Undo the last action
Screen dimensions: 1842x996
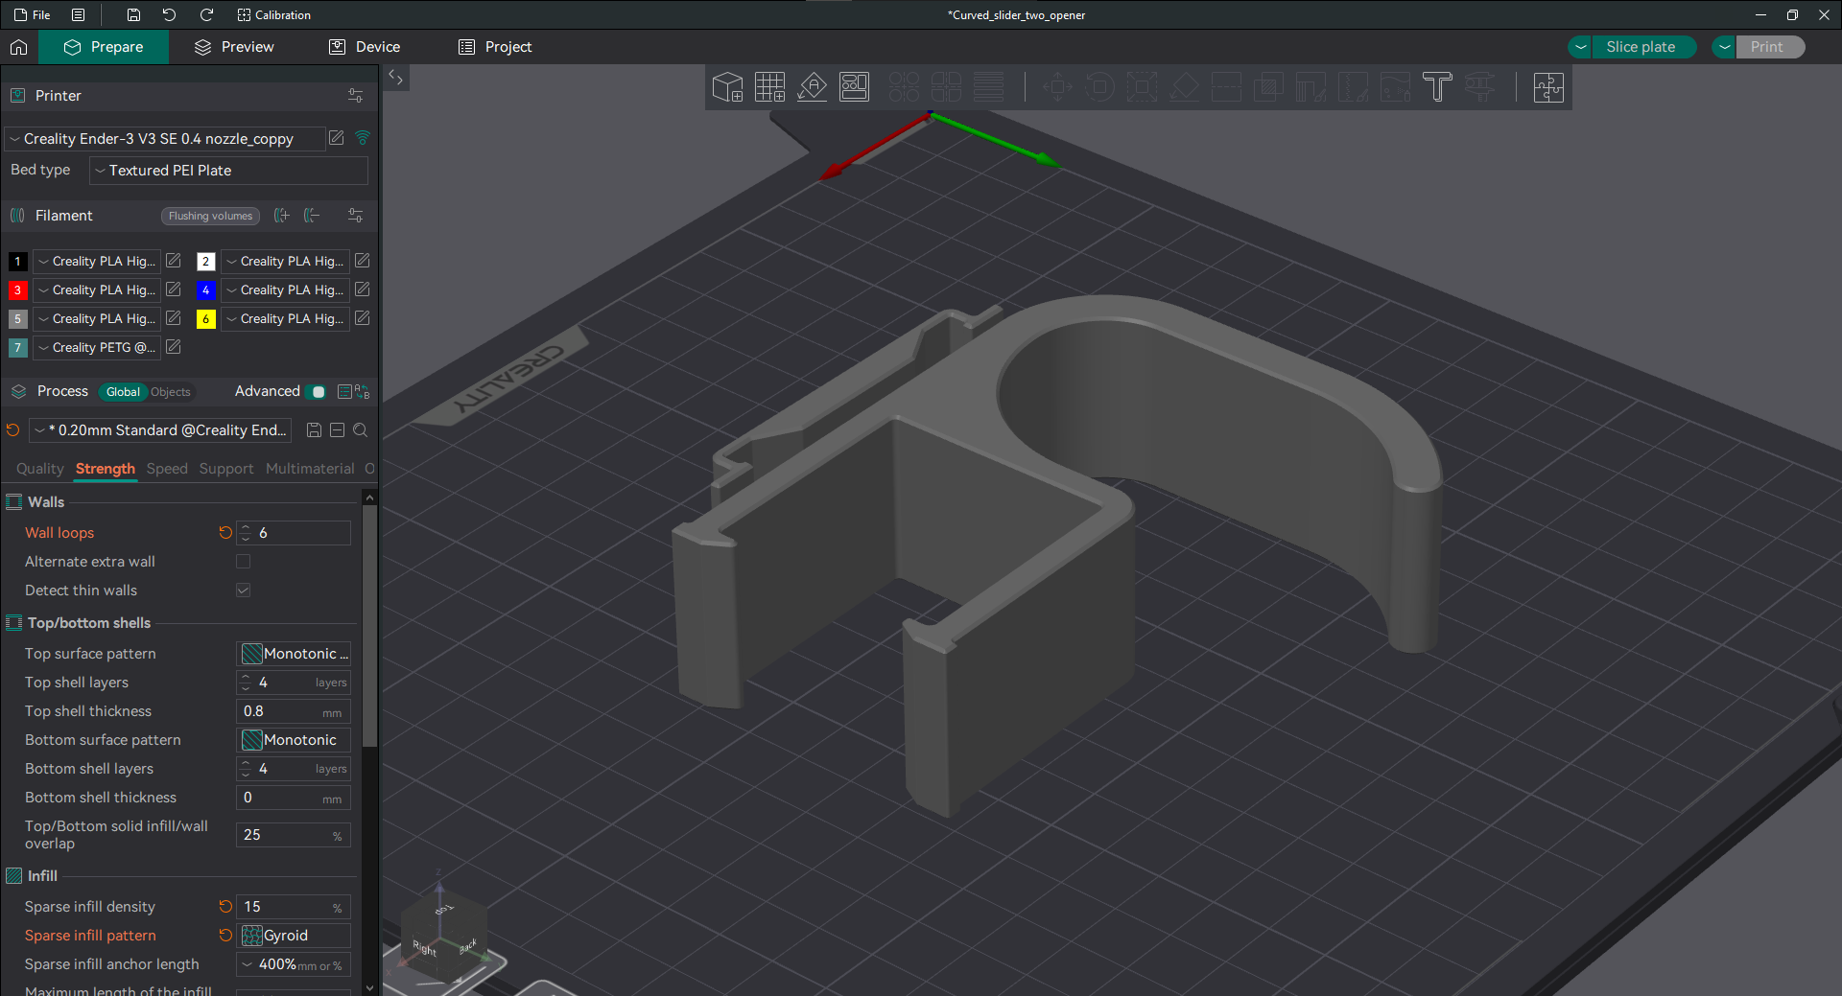coord(170,14)
